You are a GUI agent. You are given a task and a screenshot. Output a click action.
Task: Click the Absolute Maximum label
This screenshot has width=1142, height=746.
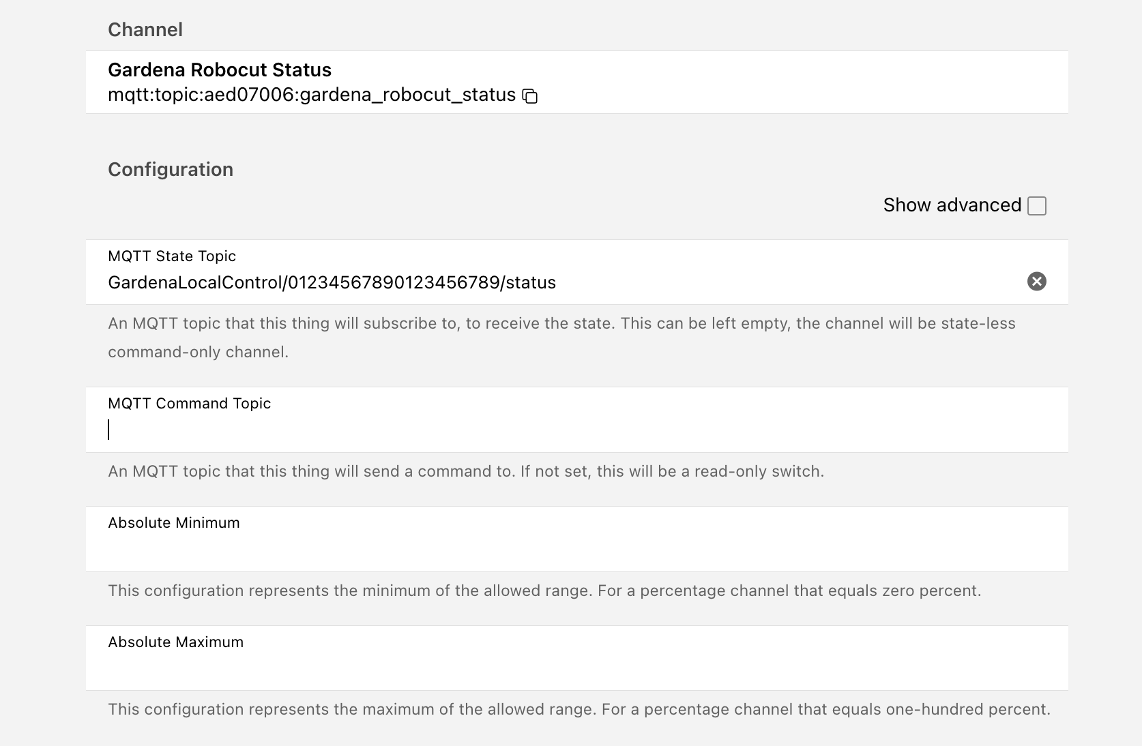click(x=176, y=642)
